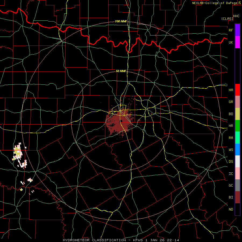Click the GC legend label
The width and height of the screenshot is (242, 242).
231,186
